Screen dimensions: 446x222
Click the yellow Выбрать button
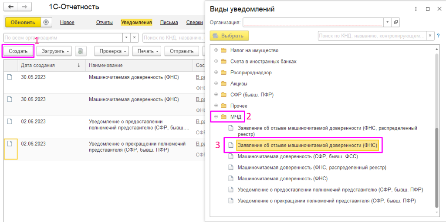[x=229, y=36]
